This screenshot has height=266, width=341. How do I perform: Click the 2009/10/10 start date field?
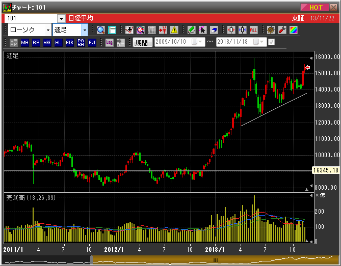tap(175, 42)
